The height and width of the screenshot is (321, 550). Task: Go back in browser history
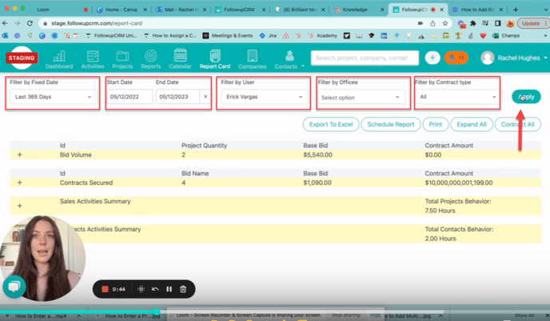[x=5, y=23]
